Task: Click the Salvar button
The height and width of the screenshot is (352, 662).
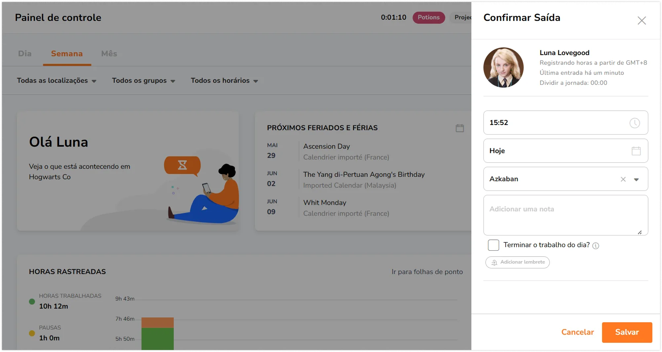Action: click(627, 332)
